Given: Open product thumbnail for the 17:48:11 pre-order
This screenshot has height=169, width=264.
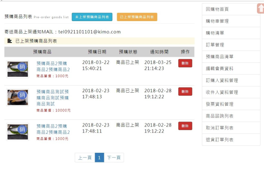Looking at the screenshot, I should (18, 132).
